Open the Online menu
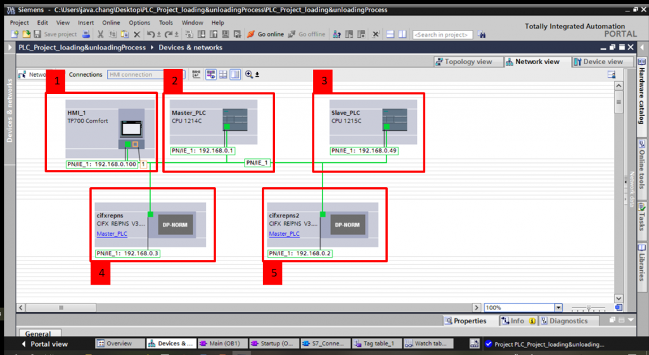Viewport: 649px width, 355px height. [111, 23]
